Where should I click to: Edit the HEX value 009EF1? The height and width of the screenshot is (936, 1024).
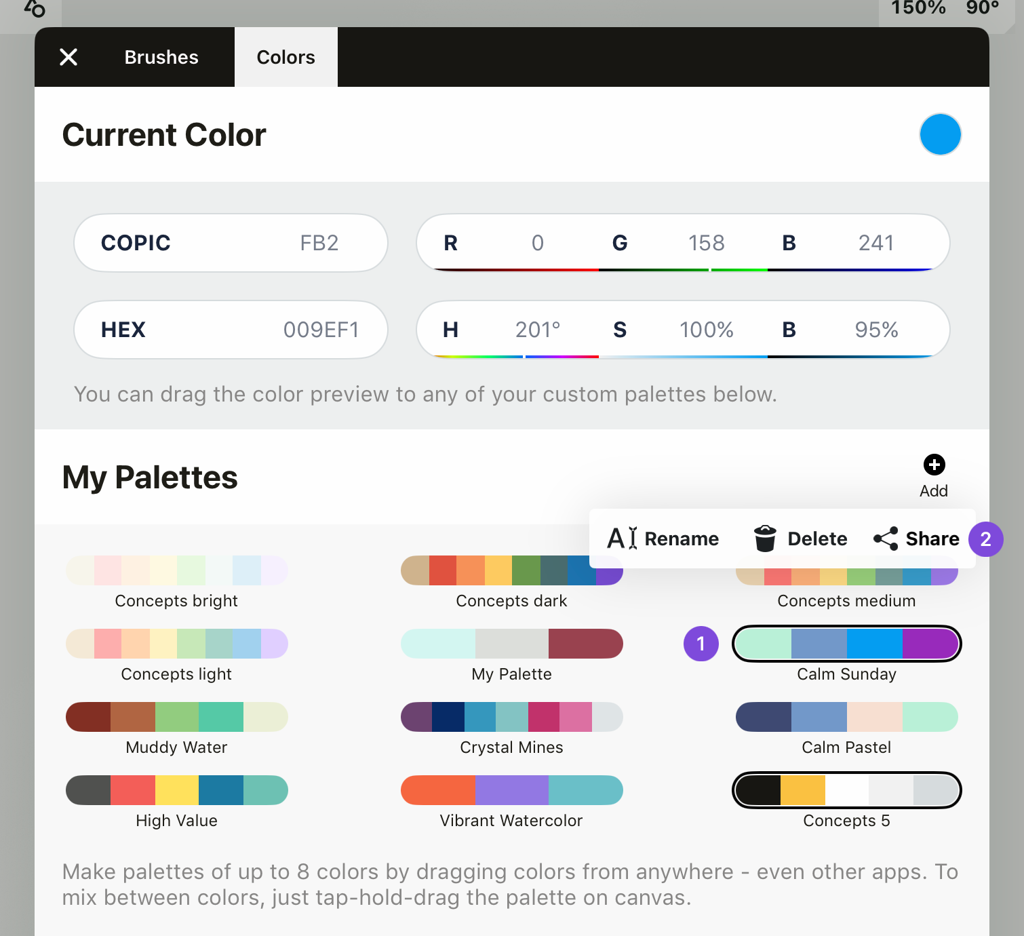pyautogui.click(x=231, y=330)
